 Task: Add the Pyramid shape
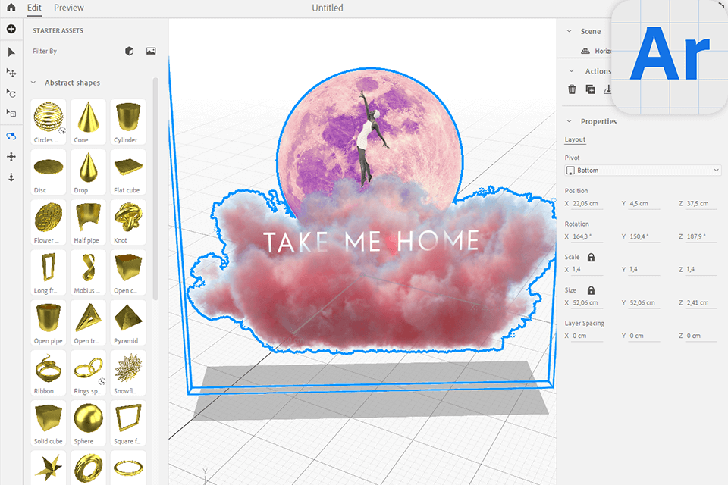(x=128, y=322)
